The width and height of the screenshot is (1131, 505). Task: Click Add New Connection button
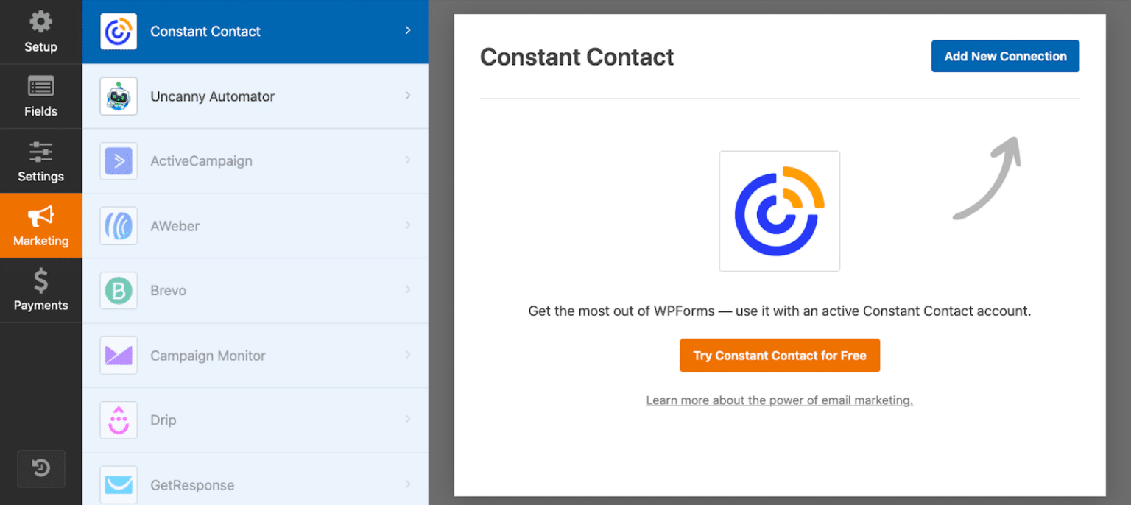pos(1005,57)
